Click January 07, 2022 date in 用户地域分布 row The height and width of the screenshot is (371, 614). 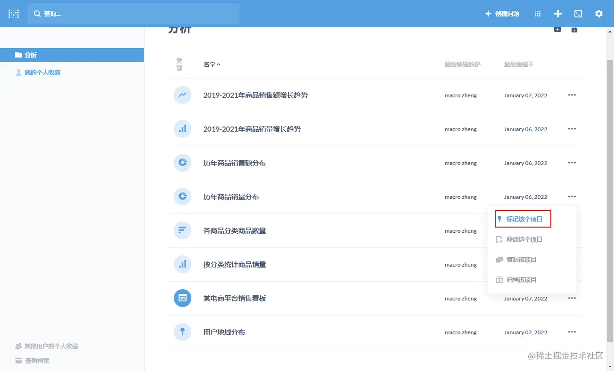tap(525, 332)
